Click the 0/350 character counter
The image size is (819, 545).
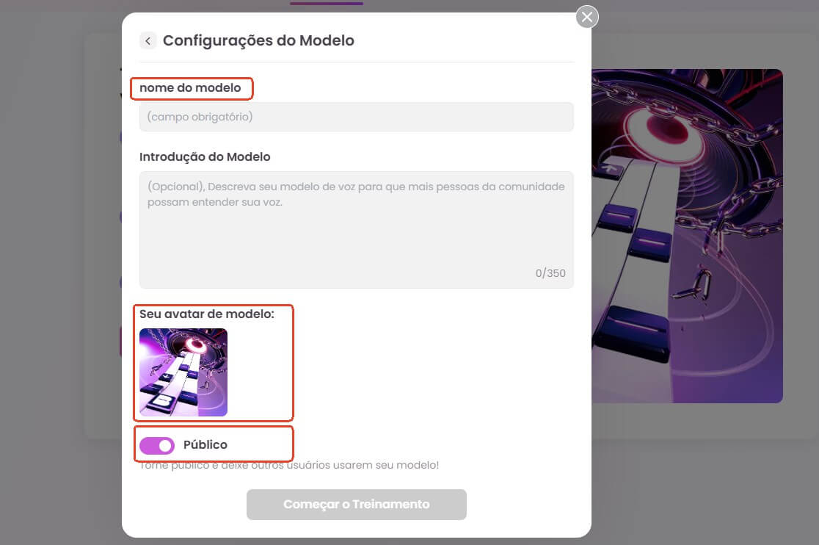[x=550, y=273]
